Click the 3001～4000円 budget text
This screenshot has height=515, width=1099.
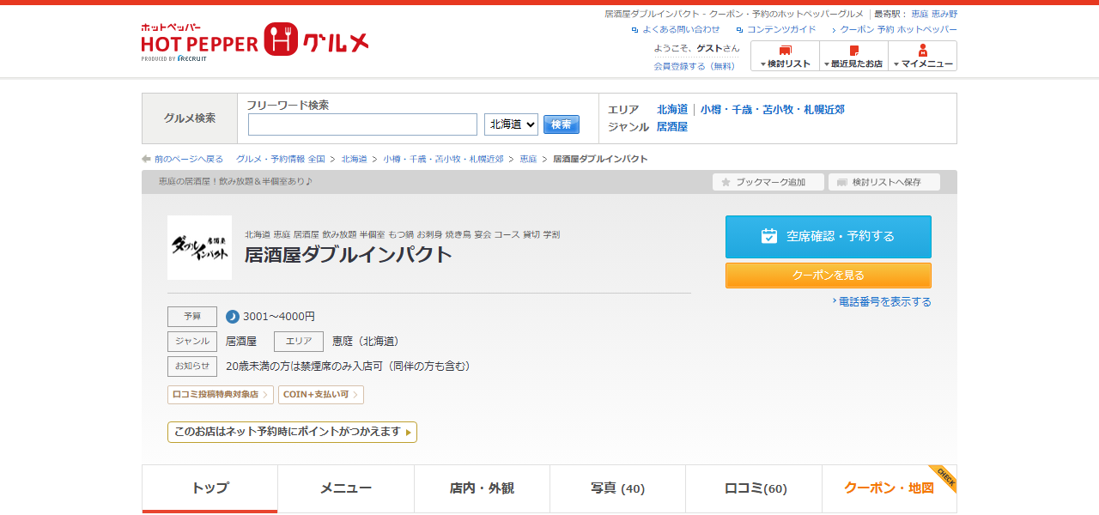(279, 317)
